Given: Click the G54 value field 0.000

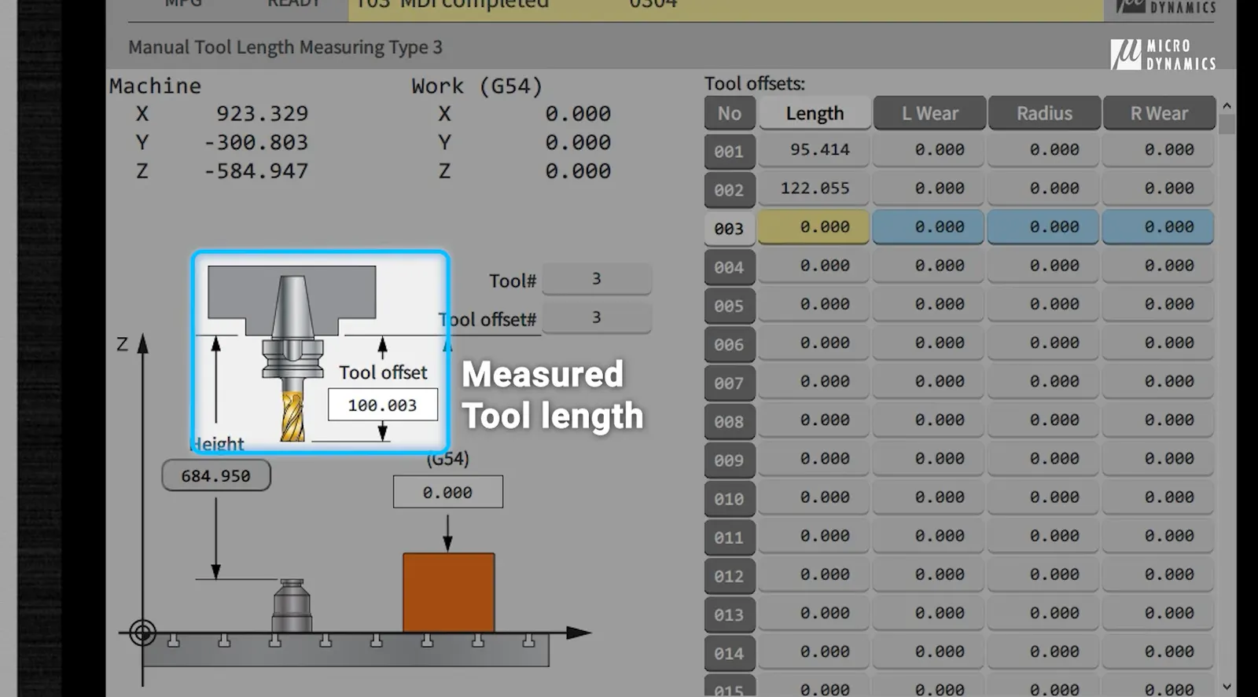Looking at the screenshot, I should point(448,492).
